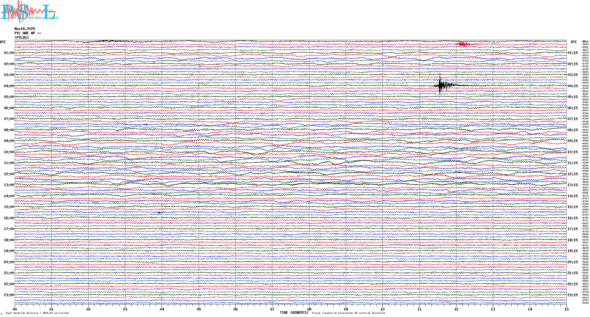Click the minute 00 tick label on the bottom axis
The height and width of the screenshot is (317, 590).
pyautogui.click(x=15, y=309)
